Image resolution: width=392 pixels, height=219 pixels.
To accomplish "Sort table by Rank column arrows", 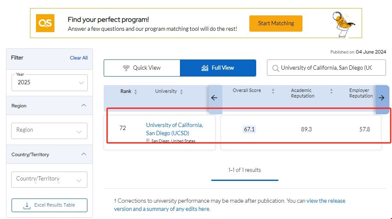I will [136, 92].
